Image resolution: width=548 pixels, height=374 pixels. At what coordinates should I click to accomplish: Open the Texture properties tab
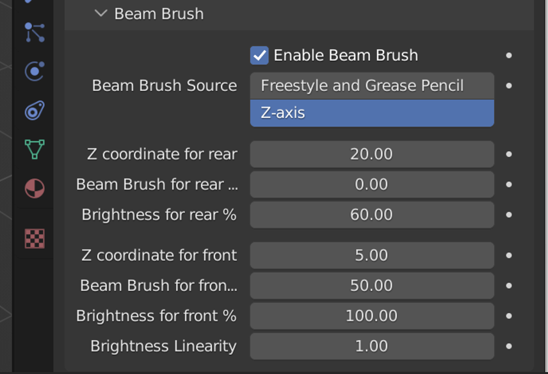[34, 238]
